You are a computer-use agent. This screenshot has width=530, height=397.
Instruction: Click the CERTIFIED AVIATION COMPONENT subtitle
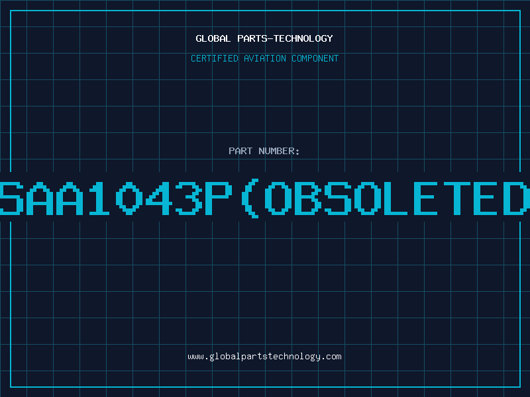(x=264, y=58)
